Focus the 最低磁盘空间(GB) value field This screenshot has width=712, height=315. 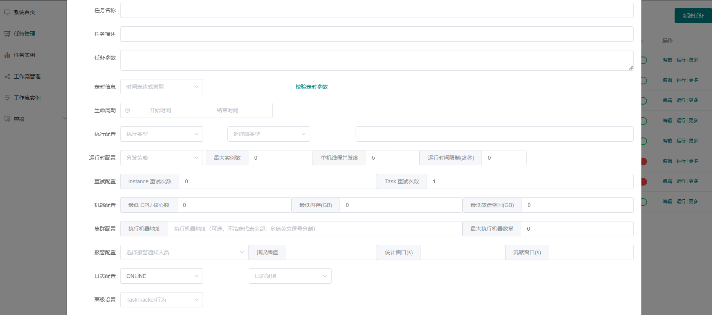578,205
